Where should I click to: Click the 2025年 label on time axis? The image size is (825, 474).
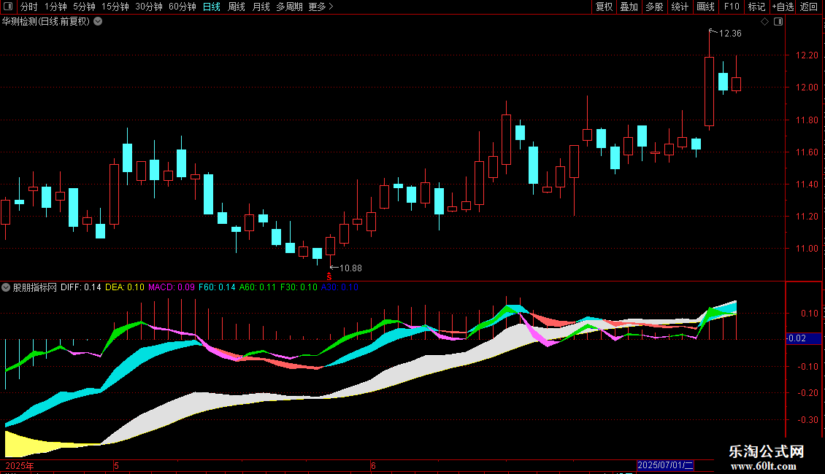(20, 465)
